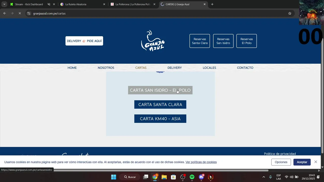Open CARTA SAN ISIDRO - EL POLO
Viewport: 324px width, 182px height.
160,90
